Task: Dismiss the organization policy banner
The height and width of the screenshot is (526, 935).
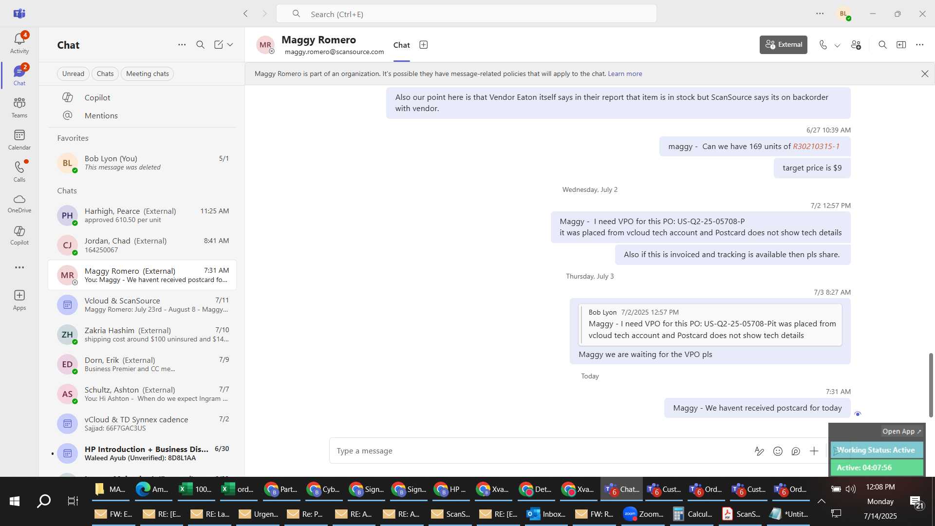Action: pos(925,74)
